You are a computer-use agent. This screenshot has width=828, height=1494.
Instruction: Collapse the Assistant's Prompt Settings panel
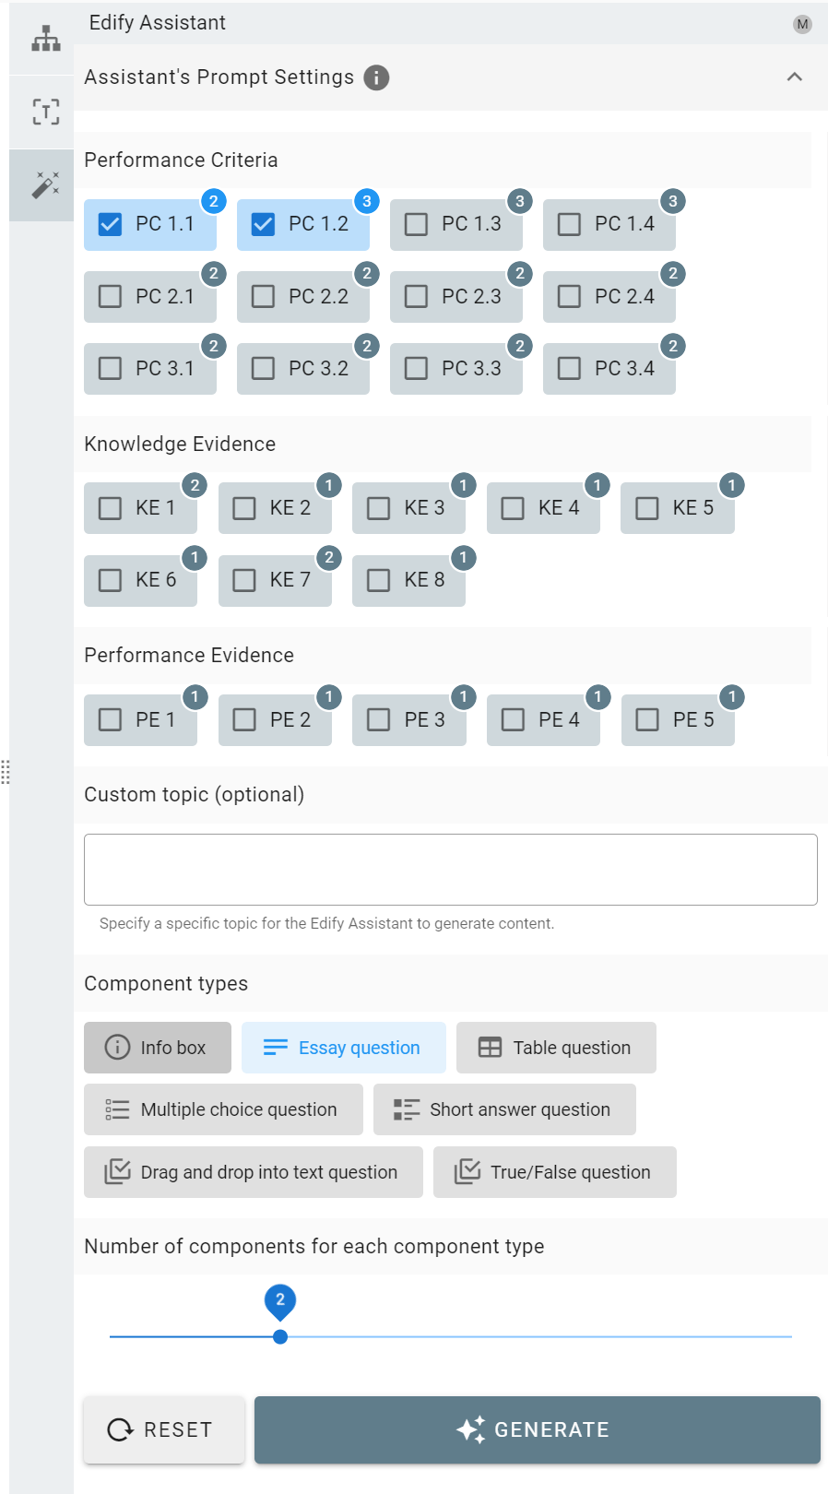(x=794, y=77)
